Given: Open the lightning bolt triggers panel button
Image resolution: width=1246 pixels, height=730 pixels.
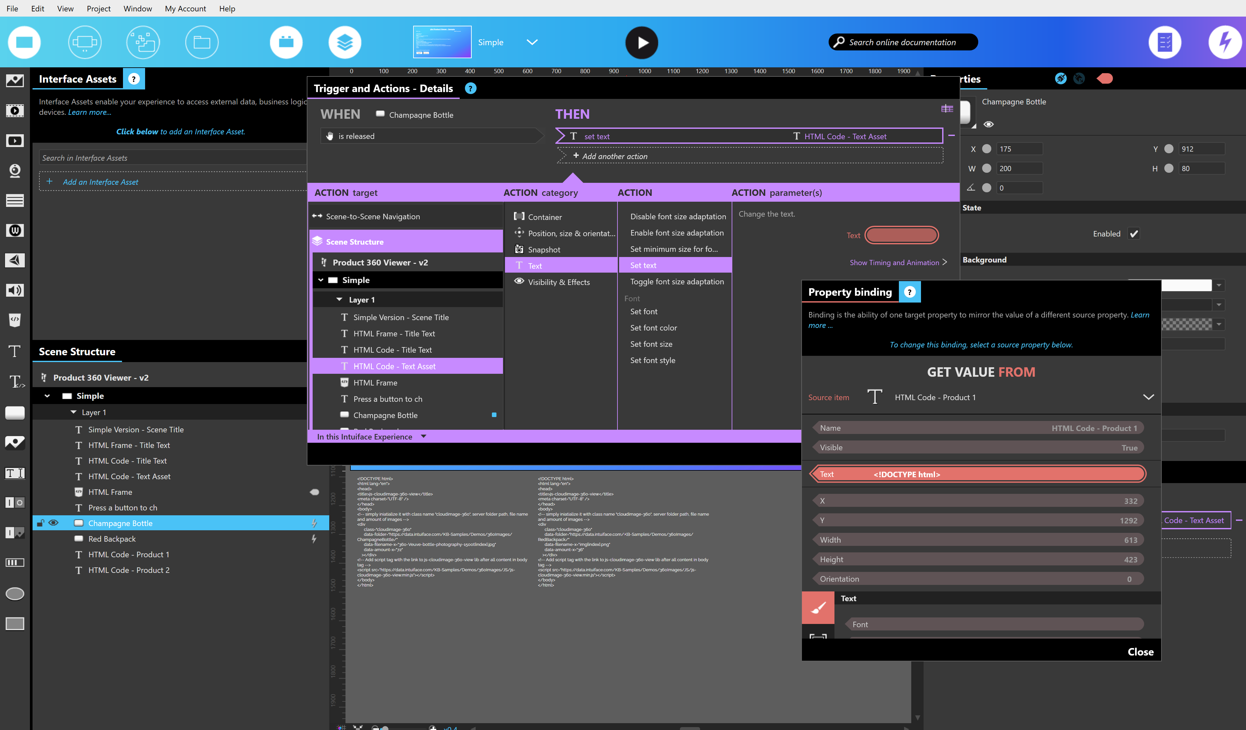Looking at the screenshot, I should coord(1225,43).
